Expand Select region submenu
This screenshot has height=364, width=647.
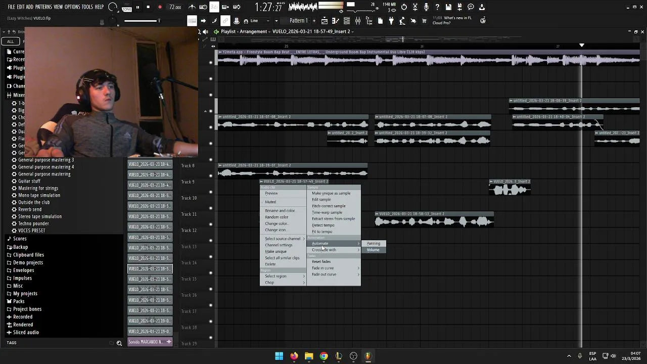pos(283,276)
